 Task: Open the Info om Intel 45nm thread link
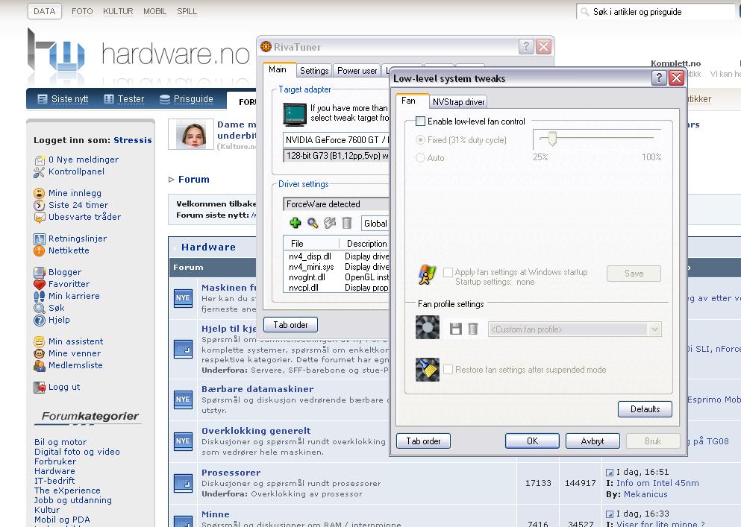tap(657, 482)
